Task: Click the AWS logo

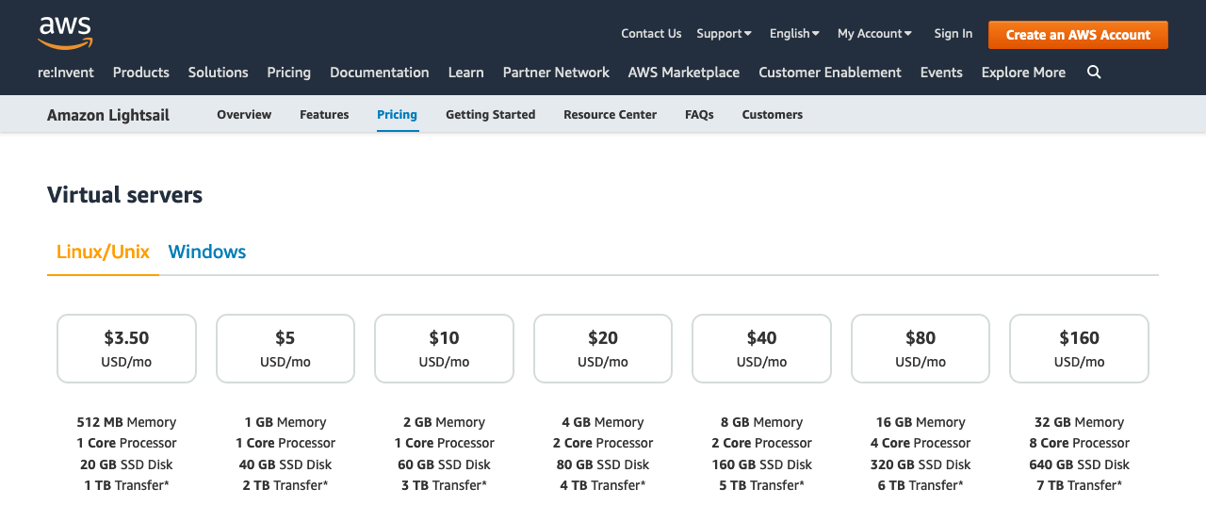Action: (65, 33)
